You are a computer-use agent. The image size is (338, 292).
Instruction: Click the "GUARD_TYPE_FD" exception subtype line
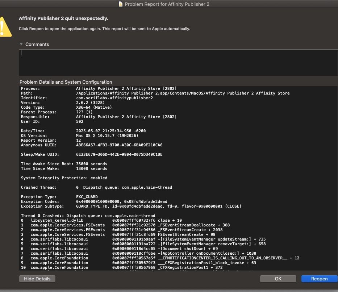(131, 206)
